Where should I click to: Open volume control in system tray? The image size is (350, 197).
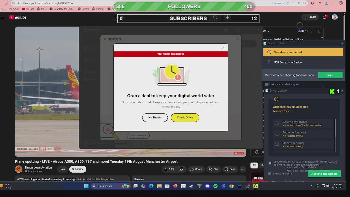328,186
